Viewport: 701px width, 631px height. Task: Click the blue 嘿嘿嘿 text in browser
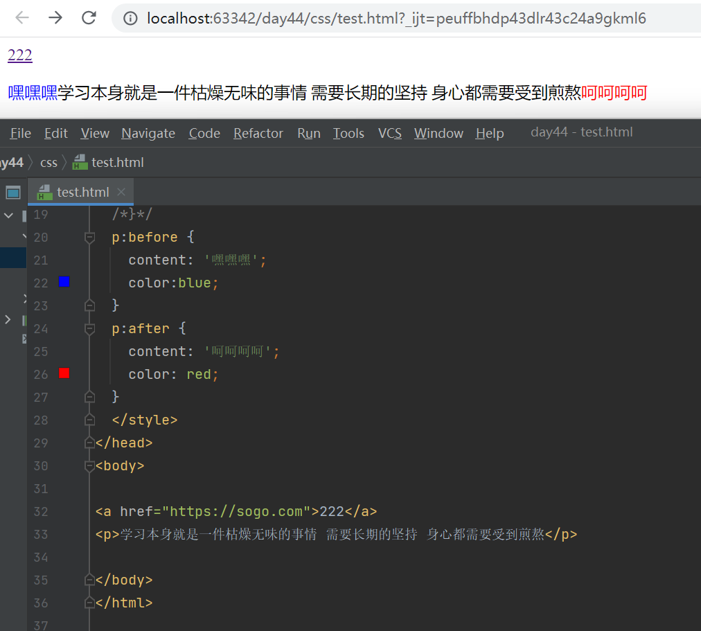click(x=33, y=93)
